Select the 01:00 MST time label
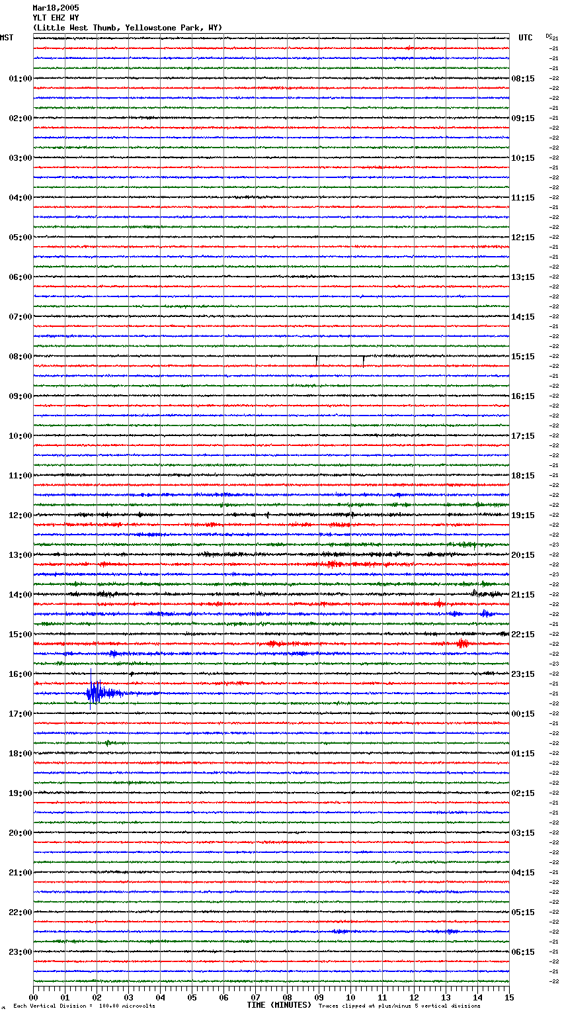The image size is (562, 1015). point(20,79)
